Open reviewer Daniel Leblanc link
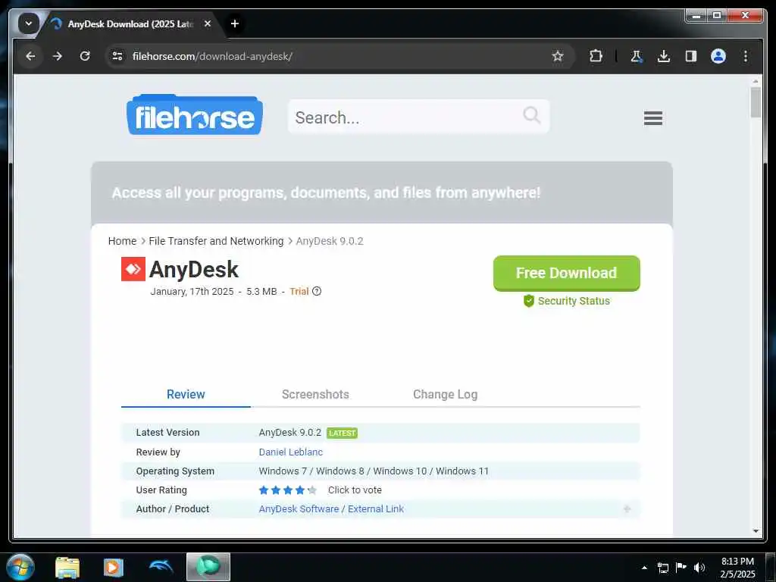This screenshot has height=582, width=776. click(290, 452)
